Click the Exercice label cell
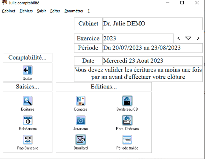Viewport: 205px width, 159px height. tap(88, 38)
